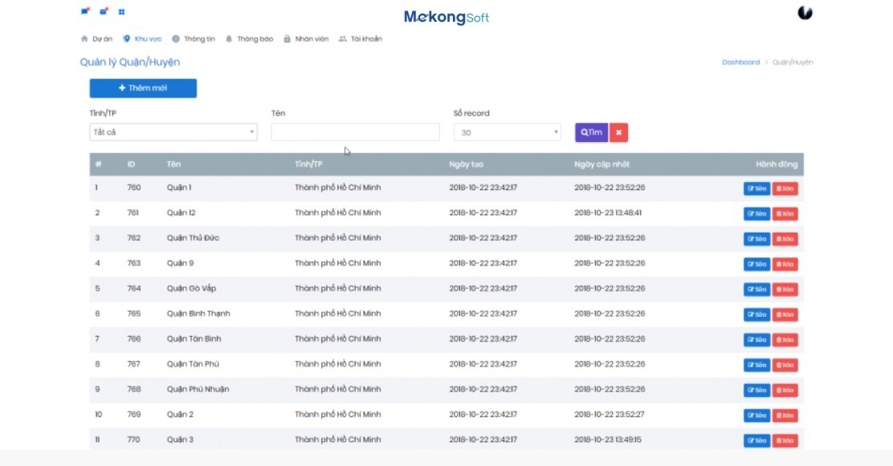This screenshot has width=893, height=466.
Task: Click the envelope messages icon with badge
Action: (x=104, y=12)
